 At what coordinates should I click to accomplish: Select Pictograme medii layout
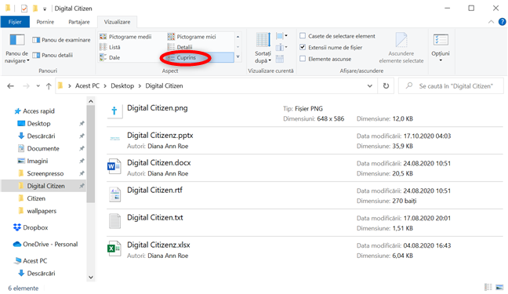[x=125, y=37]
